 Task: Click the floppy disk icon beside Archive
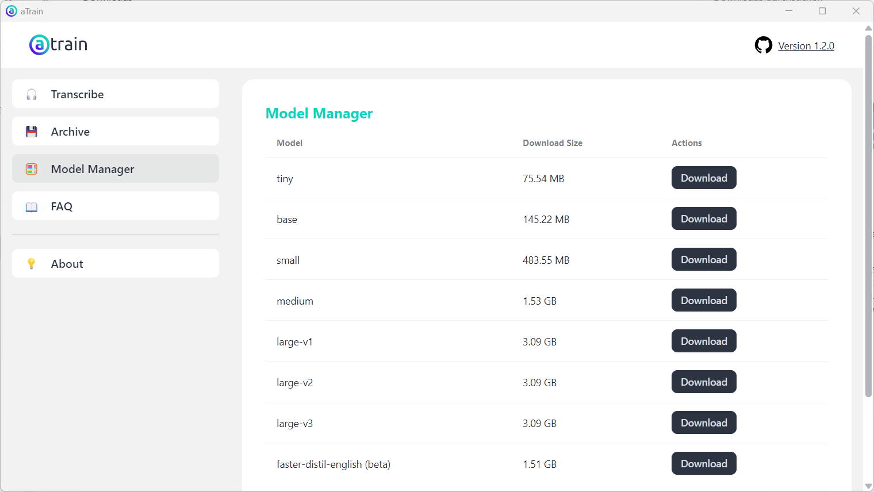[32, 132]
